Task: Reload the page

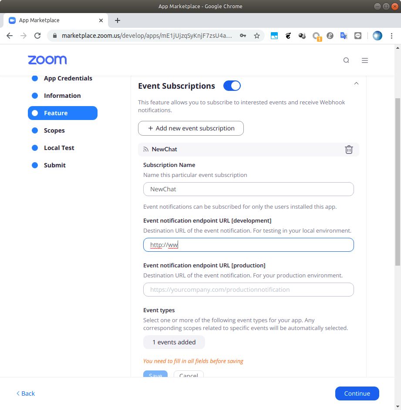Action: coord(37,36)
